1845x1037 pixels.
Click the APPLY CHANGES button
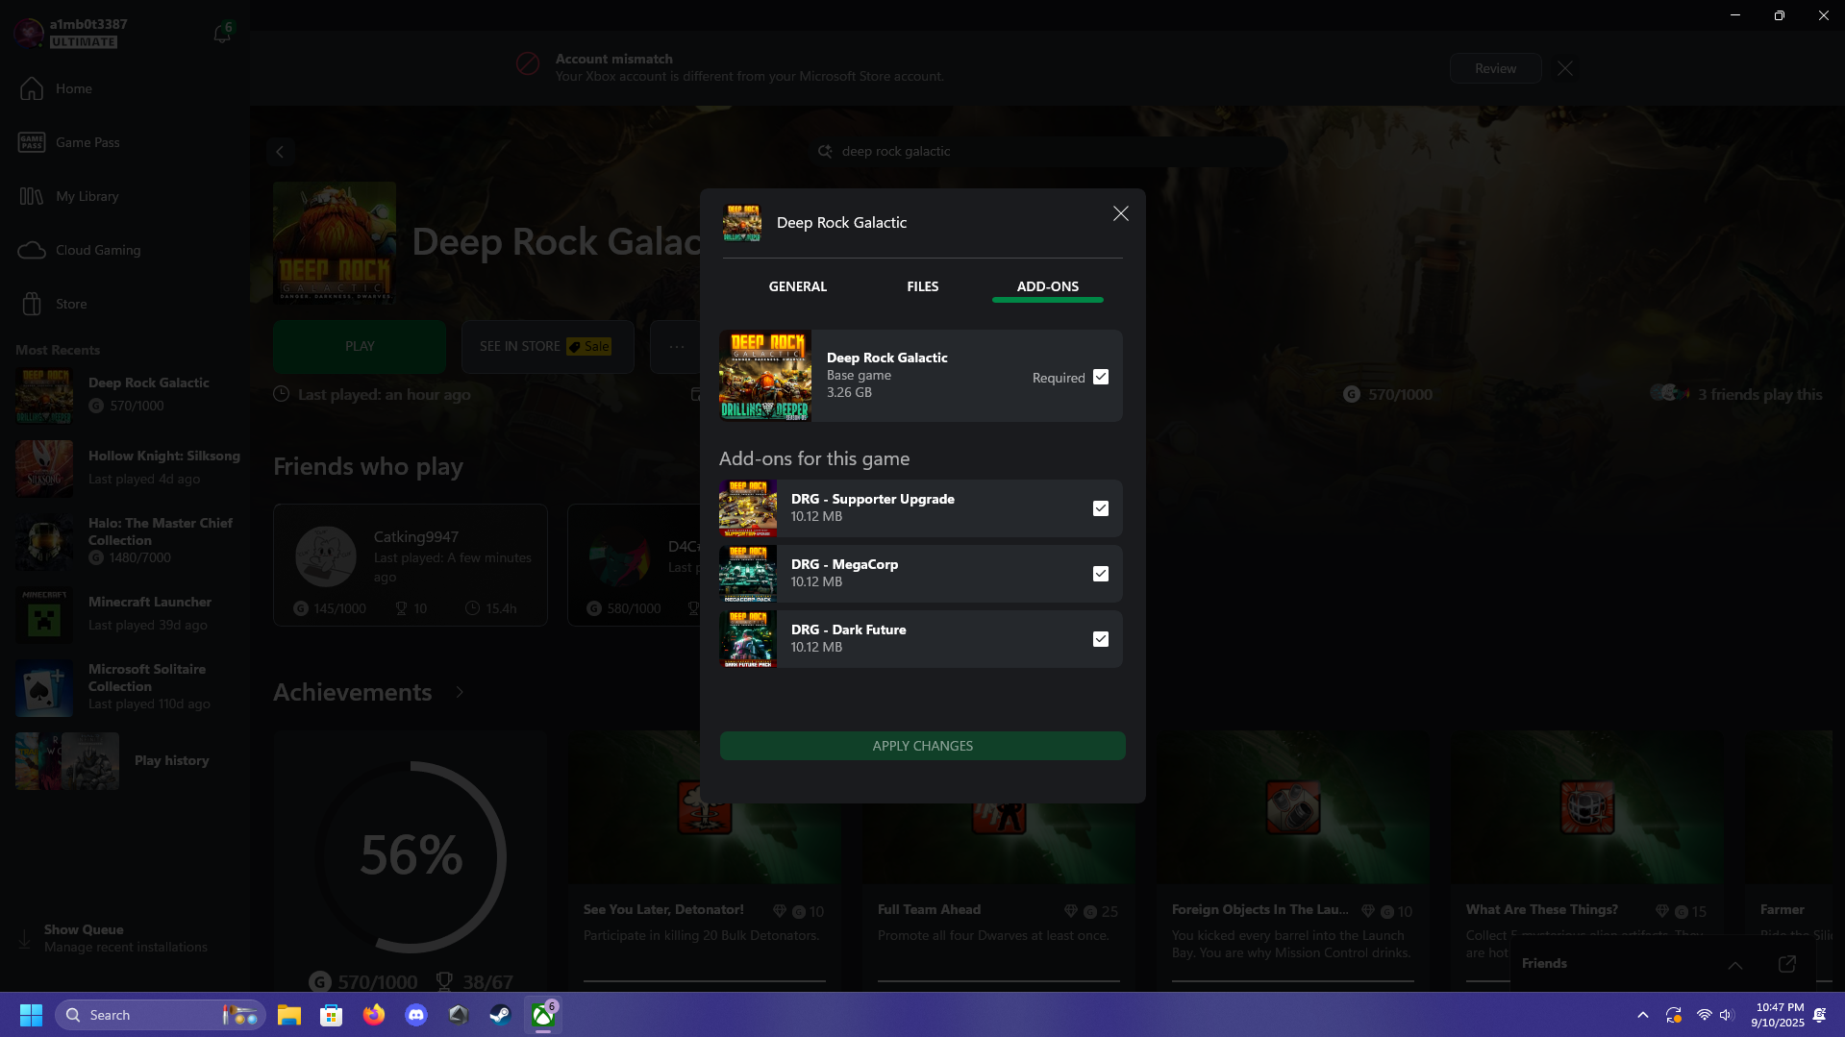click(922, 746)
